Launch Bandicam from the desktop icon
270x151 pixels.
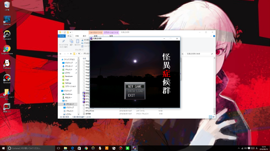(x=7, y=79)
